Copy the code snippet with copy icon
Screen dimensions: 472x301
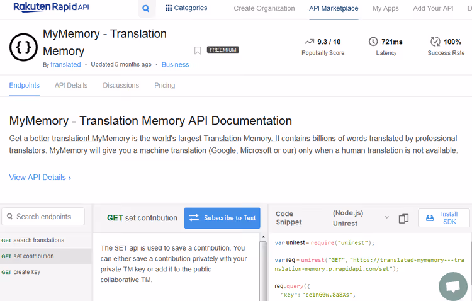click(x=403, y=219)
